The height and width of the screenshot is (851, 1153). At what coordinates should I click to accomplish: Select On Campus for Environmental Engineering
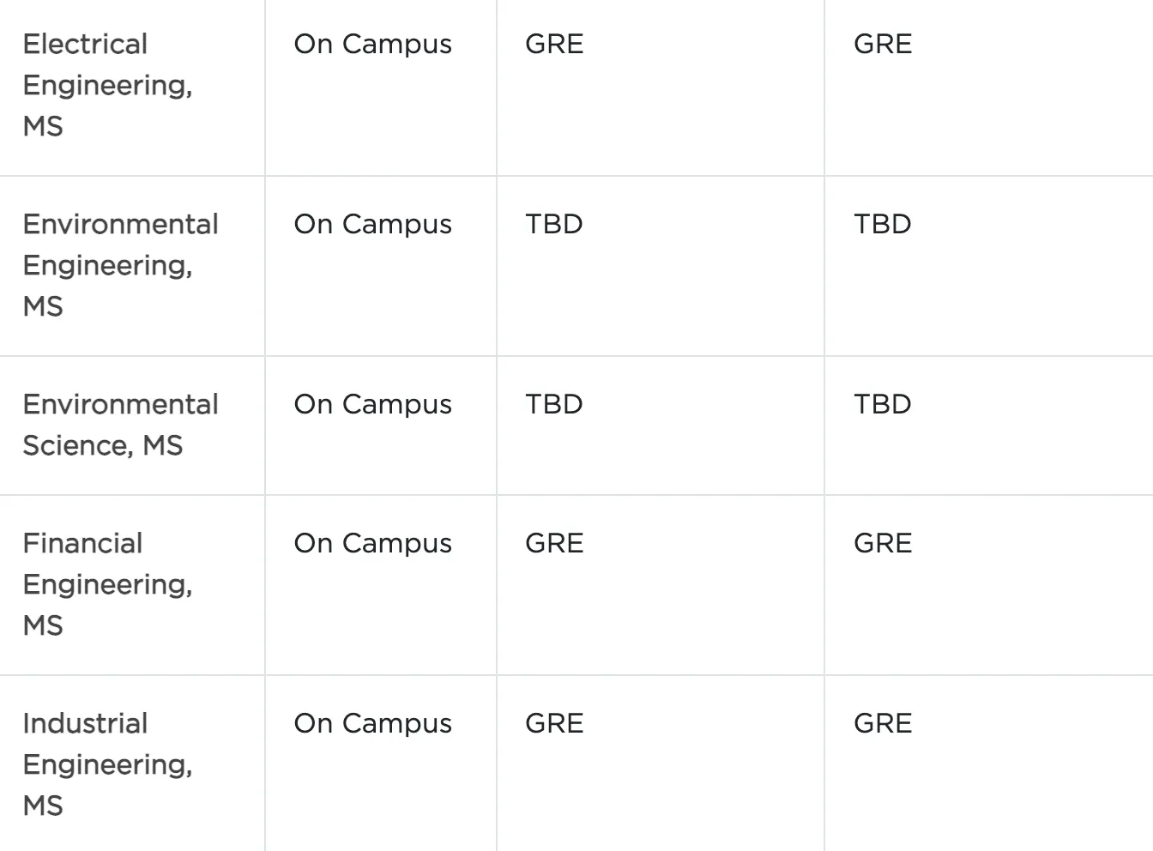372,224
